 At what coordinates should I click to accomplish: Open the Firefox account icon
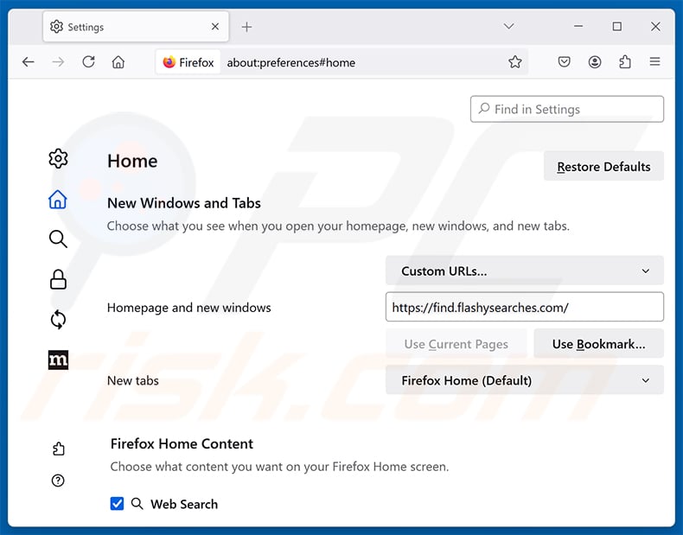click(x=595, y=62)
